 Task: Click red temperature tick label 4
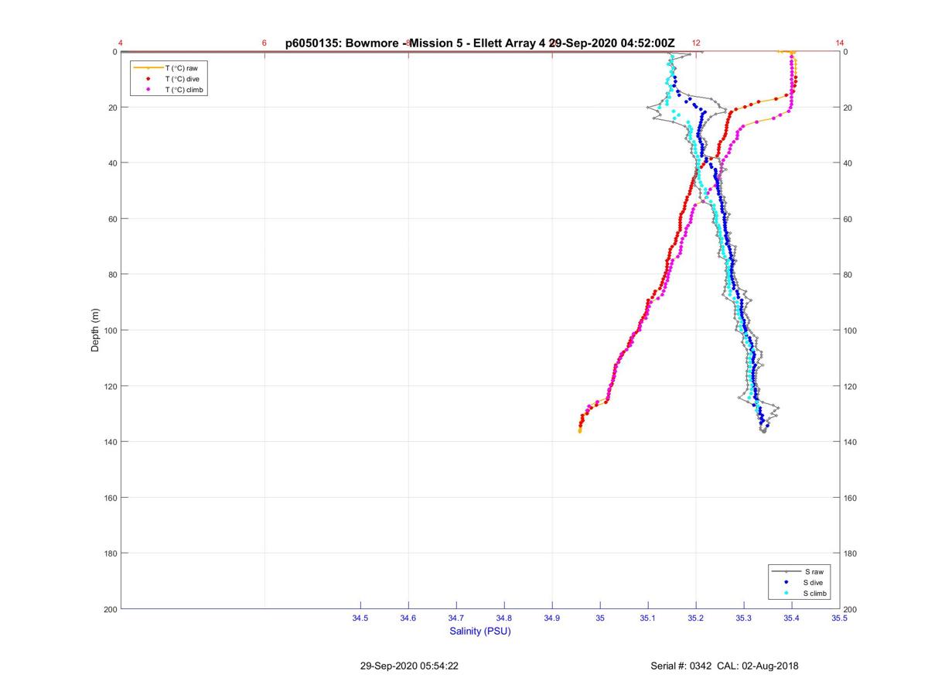[121, 43]
